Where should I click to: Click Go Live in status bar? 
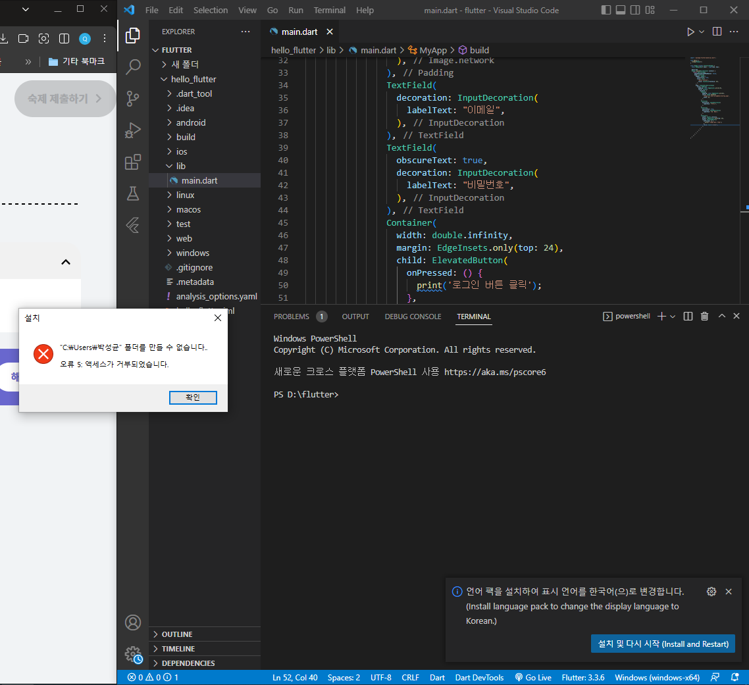click(533, 677)
